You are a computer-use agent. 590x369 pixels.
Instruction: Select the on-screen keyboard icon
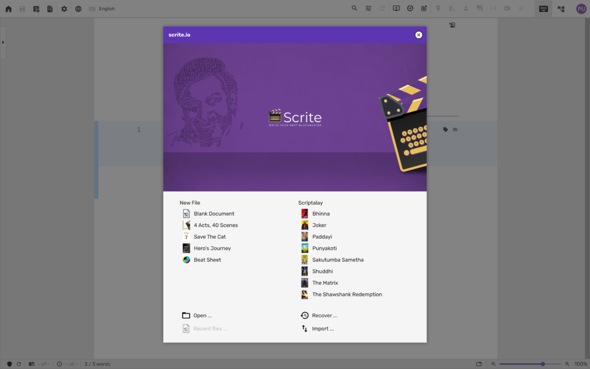tap(543, 9)
